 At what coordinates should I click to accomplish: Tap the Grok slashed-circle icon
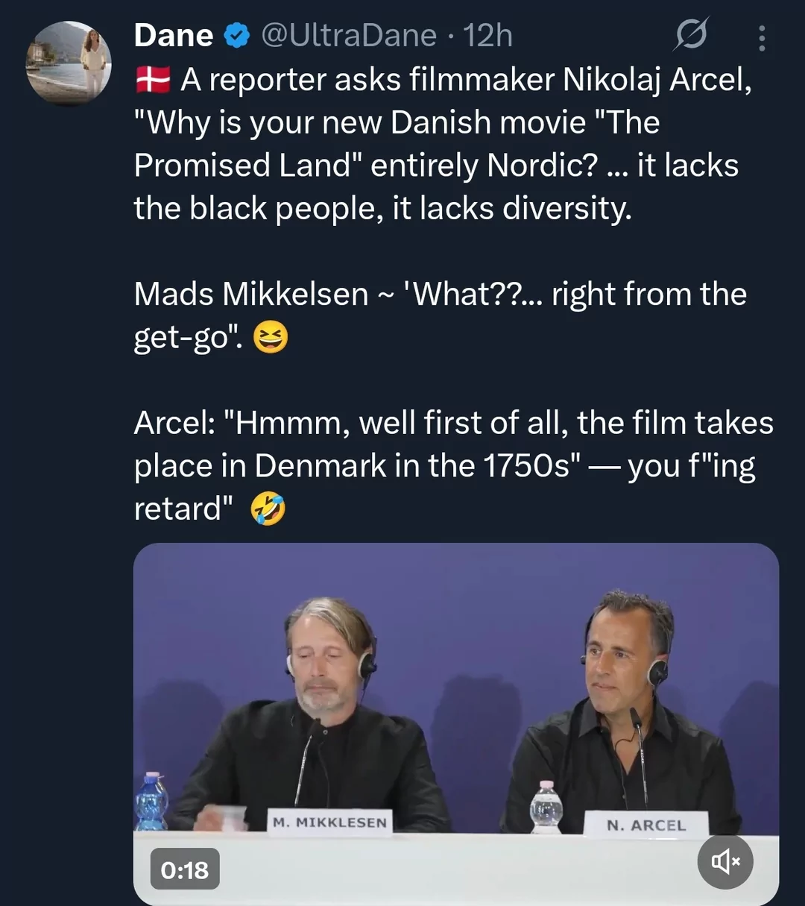[691, 34]
